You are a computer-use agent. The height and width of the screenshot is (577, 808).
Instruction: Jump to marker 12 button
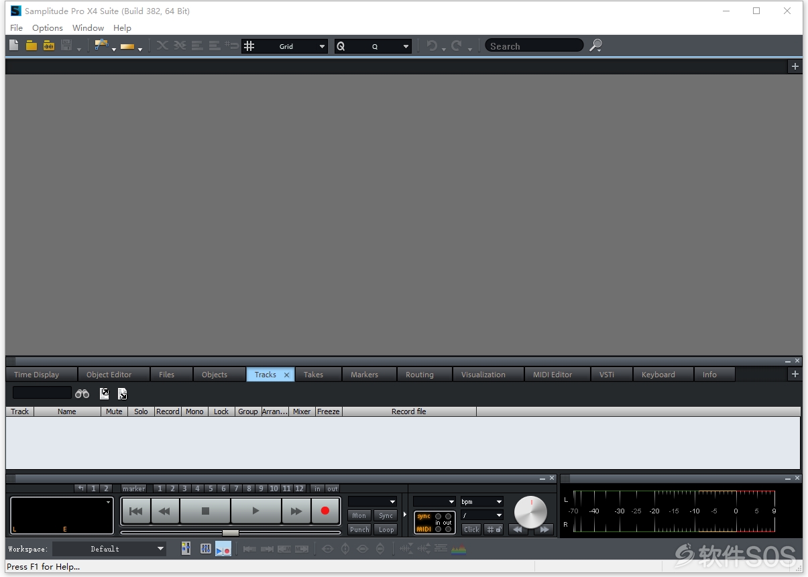(x=299, y=489)
